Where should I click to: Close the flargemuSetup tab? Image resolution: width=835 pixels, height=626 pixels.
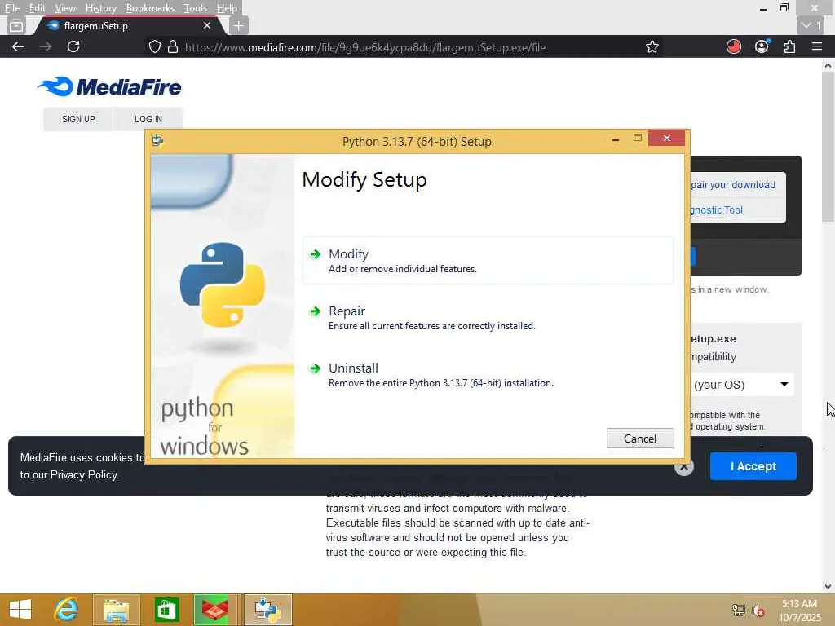point(207,25)
